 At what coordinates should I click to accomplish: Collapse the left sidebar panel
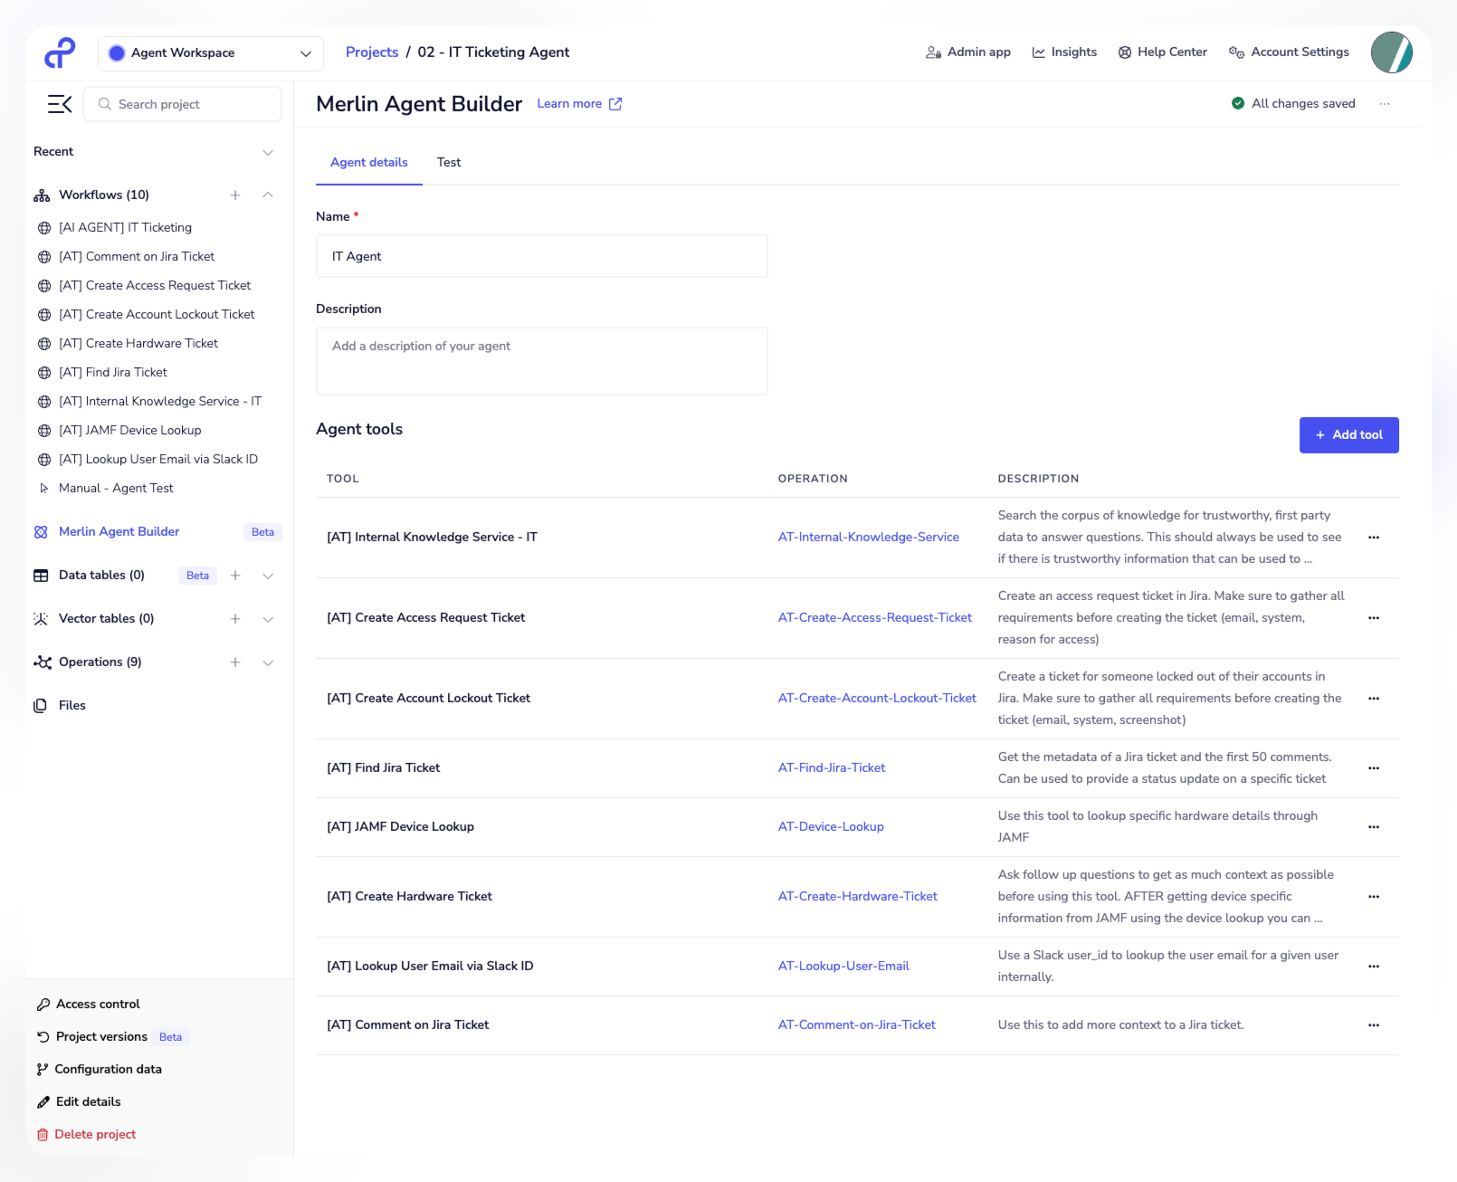(59, 104)
